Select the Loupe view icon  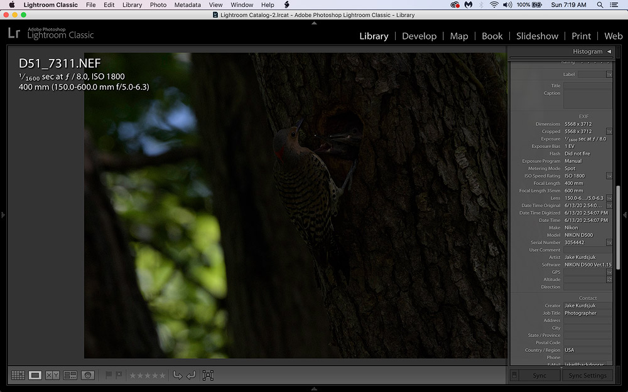click(35, 375)
